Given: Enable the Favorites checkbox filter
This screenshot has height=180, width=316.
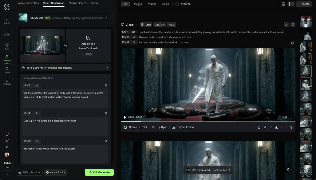Looking at the screenshot, I should point(177,4).
